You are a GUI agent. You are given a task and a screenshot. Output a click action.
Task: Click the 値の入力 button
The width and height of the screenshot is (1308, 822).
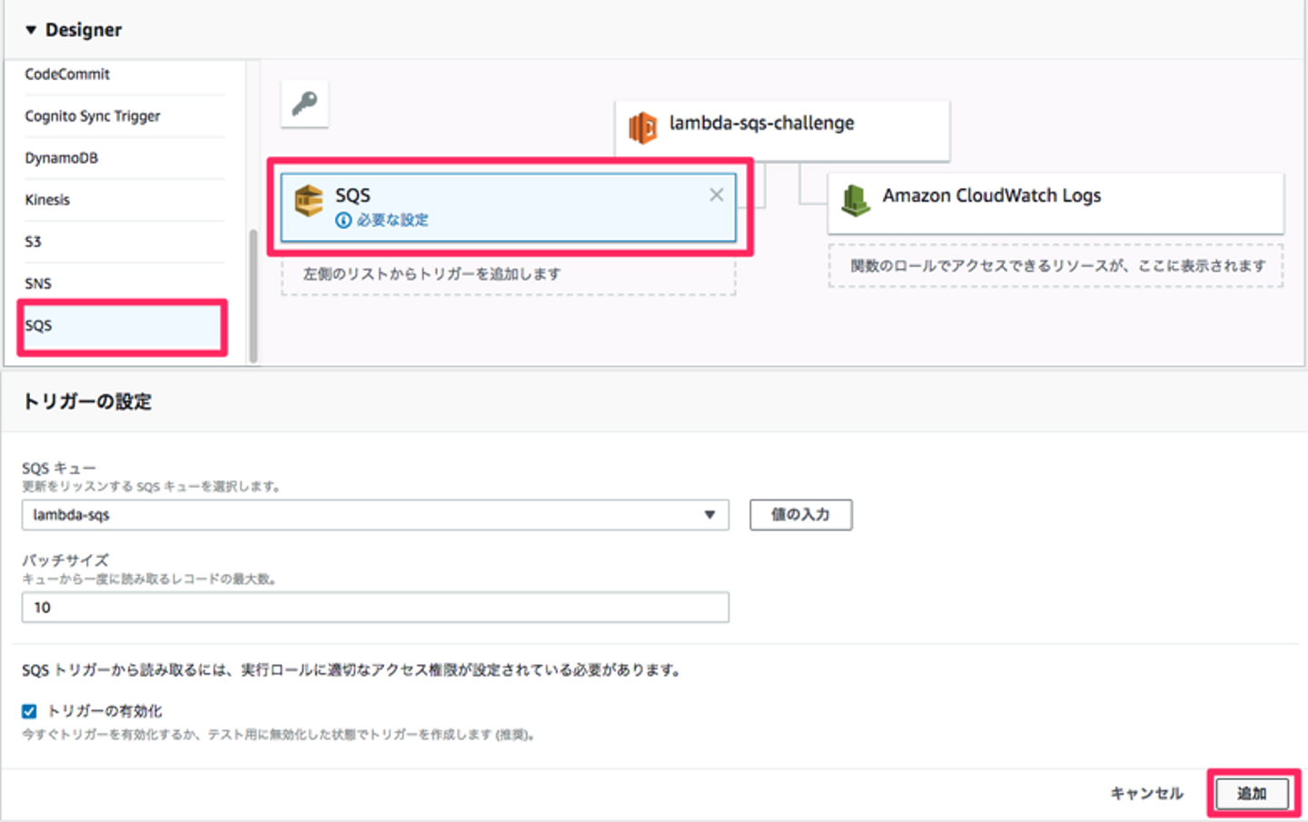coord(800,515)
